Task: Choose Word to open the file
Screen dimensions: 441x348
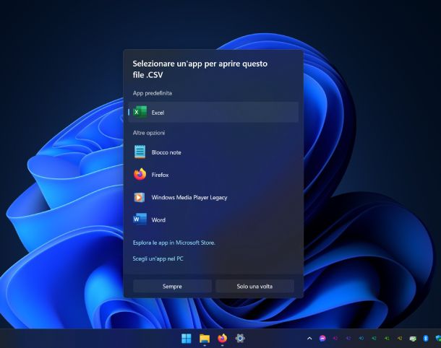Action: [x=213, y=219]
